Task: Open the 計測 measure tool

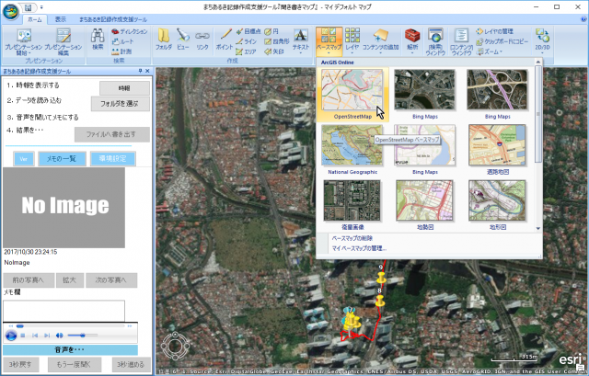Action: (x=121, y=51)
